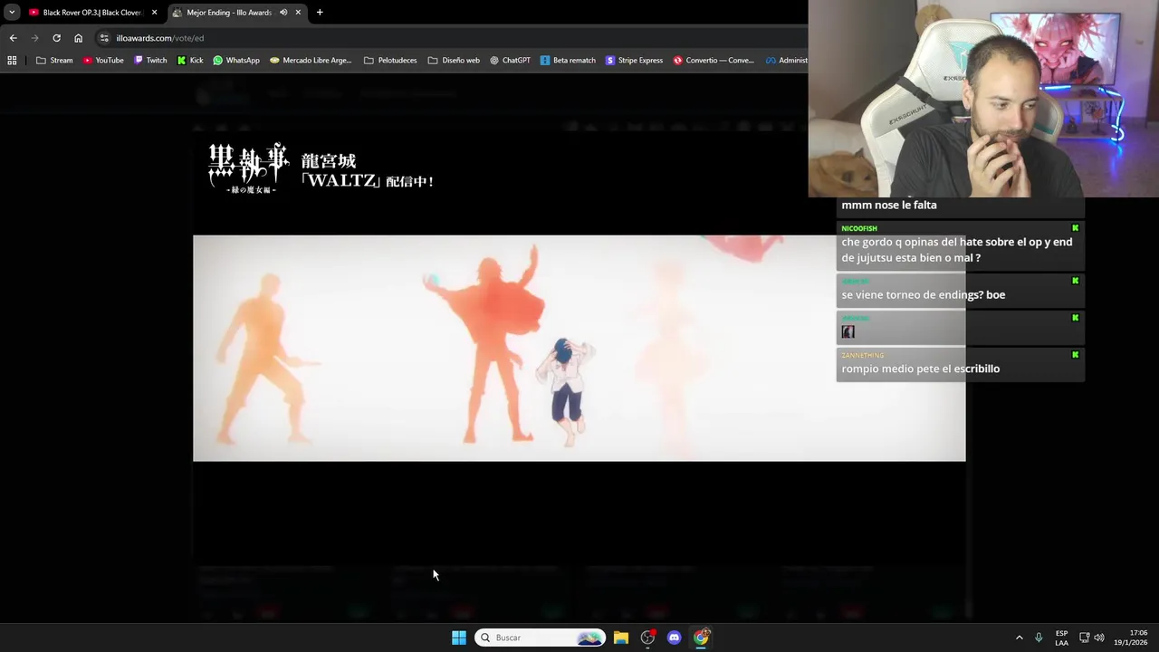Select the NICOOFISH username in chat

click(x=859, y=228)
